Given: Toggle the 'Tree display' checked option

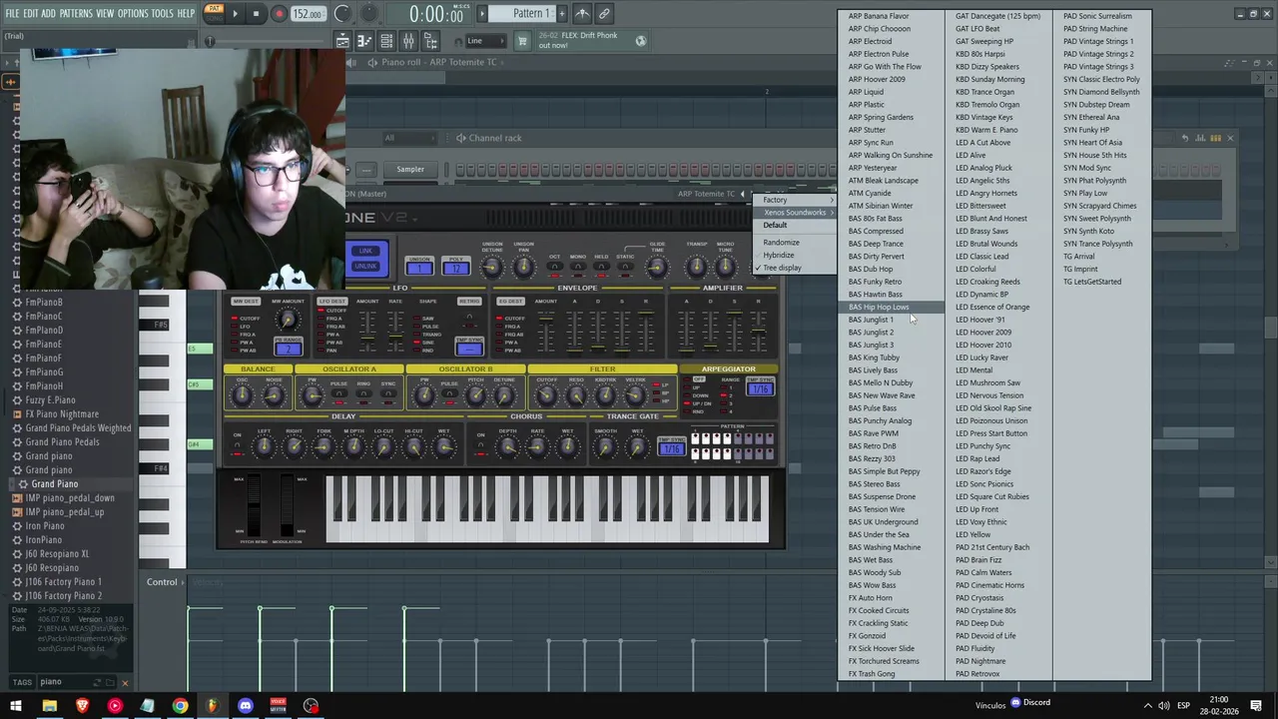Looking at the screenshot, I should tap(795, 268).
